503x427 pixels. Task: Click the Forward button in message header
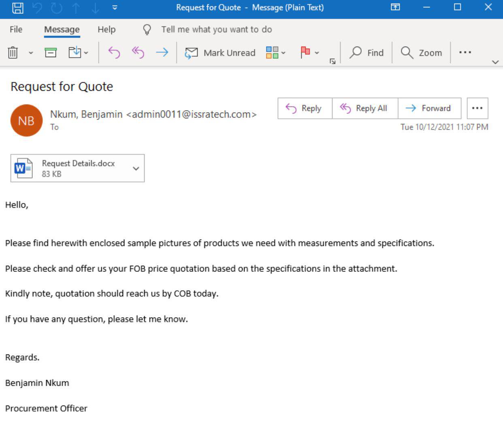(x=429, y=108)
